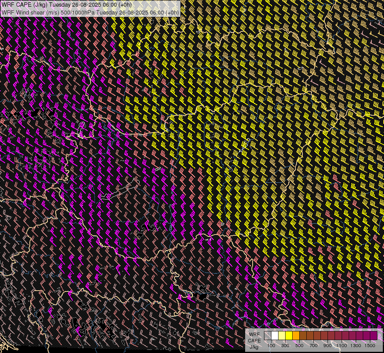Click the legend value 300
The image size is (384, 353).
(285, 346)
